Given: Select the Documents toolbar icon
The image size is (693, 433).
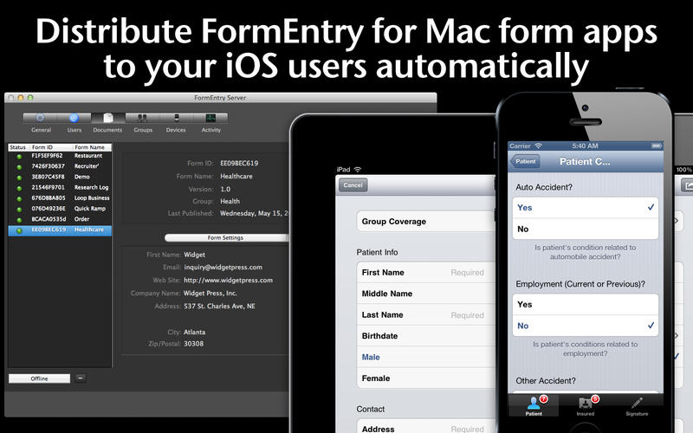Looking at the screenshot, I should click(x=107, y=118).
